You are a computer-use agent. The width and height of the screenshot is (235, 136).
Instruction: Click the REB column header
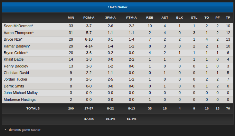tap(150, 18)
